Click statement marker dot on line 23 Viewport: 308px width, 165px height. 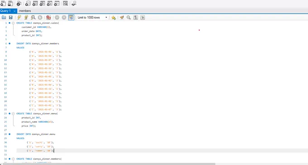(10, 113)
